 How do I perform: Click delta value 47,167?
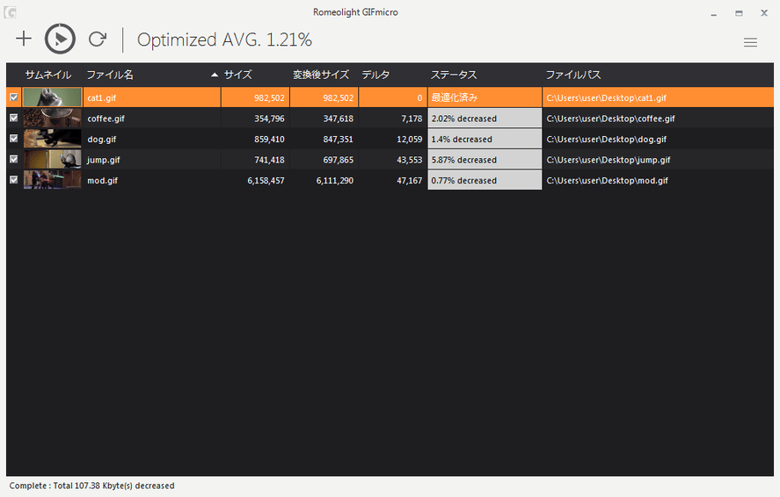tap(410, 181)
